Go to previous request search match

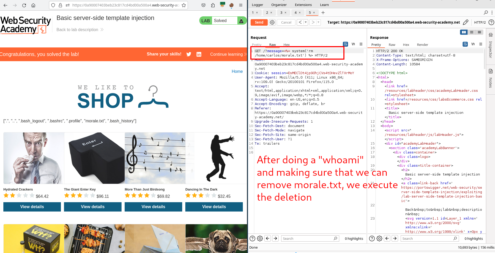(x=268, y=238)
